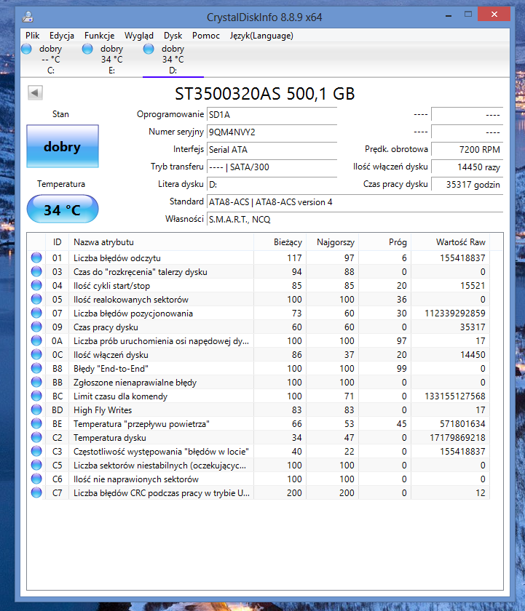Viewport: 525px width, 611px height.
Task: Click the 34 °C temperature button
Action: coord(63,209)
